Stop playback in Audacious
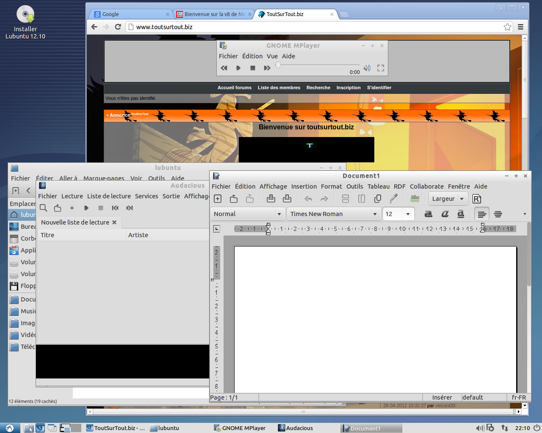Screen dimensions: 542x433 tap(101, 208)
